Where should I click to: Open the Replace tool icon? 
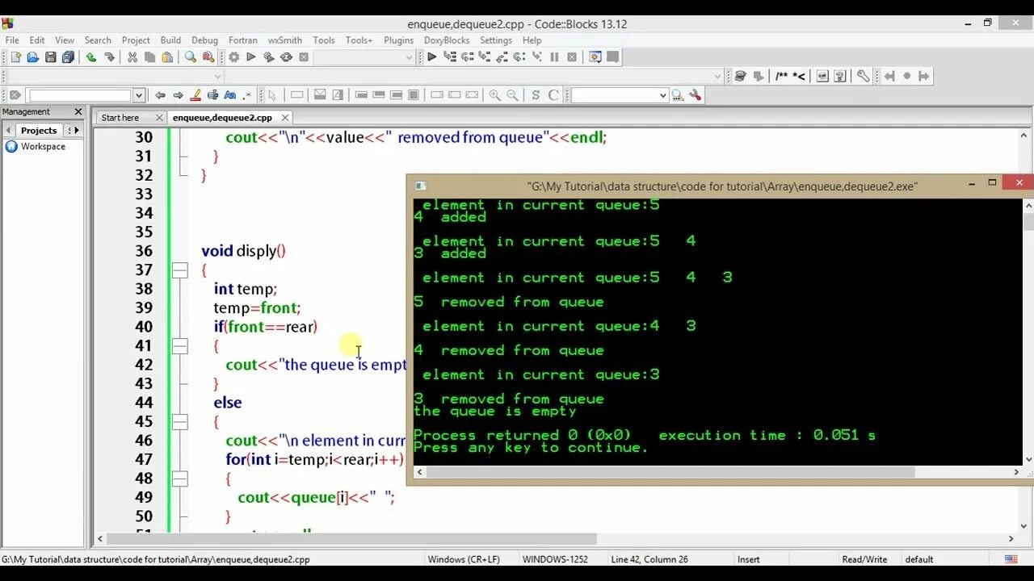[x=208, y=57]
